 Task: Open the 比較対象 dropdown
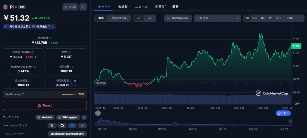[x=218, y=18]
